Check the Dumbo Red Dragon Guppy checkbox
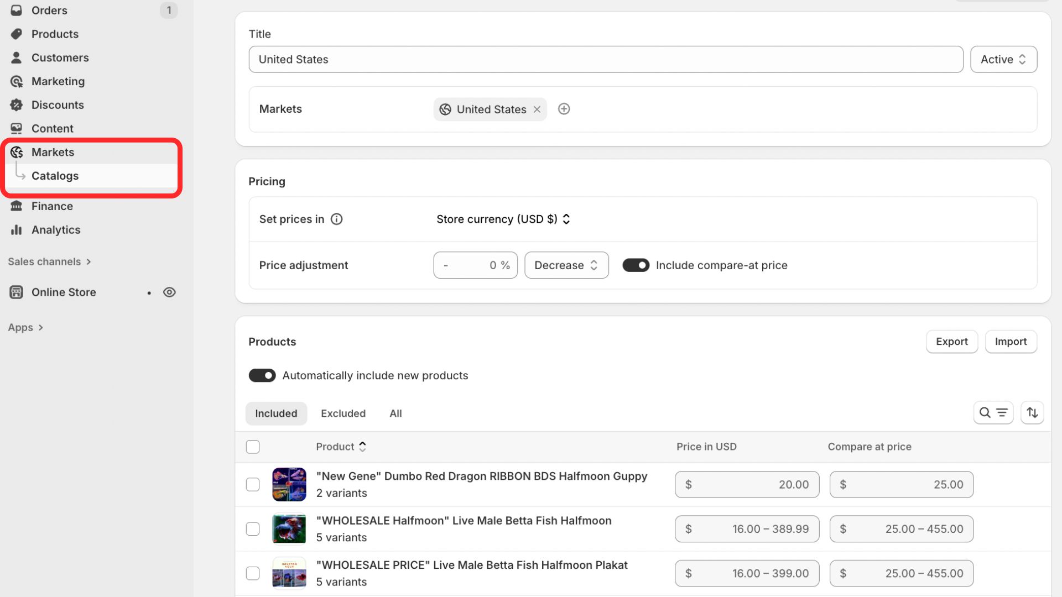 pos(253,485)
